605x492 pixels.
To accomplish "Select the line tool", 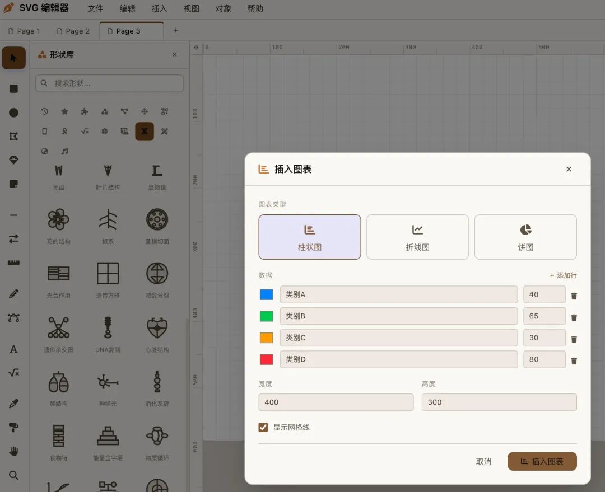I will point(13,215).
